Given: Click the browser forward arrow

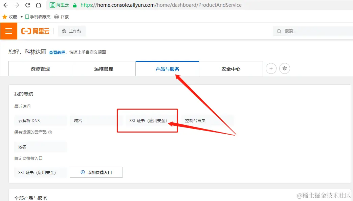Looking at the screenshot, I should coord(17,5).
